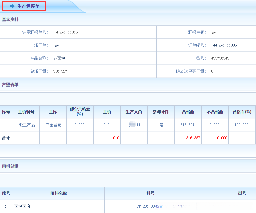Click the 参与计件 column header
256x213 pixels.
(x=161, y=112)
